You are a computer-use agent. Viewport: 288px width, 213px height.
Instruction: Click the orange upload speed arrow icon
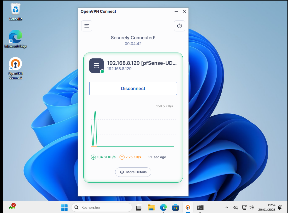(122, 157)
